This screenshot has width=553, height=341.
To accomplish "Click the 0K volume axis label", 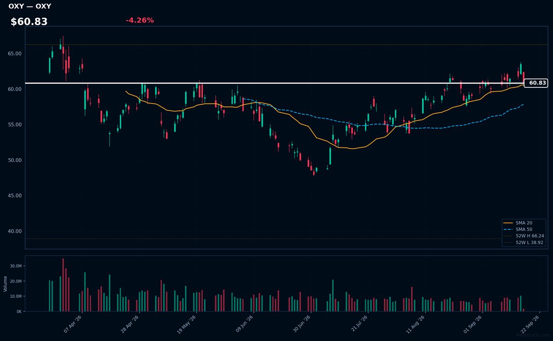I will pyautogui.click(x=19, y=312).
